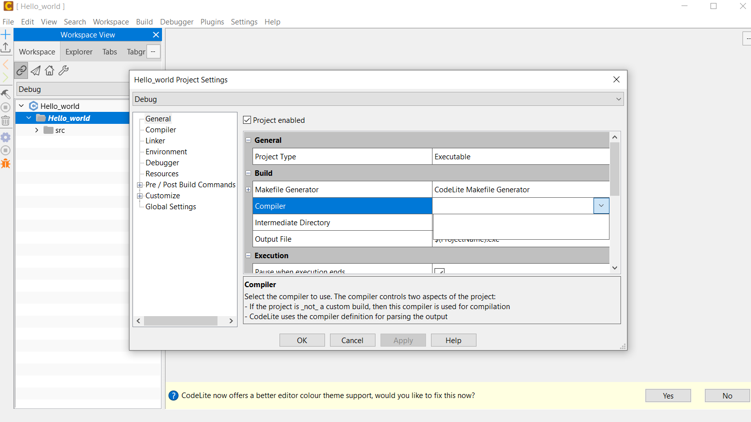
Task: Uncheck the Project enabled checkbox
Action: click(x=247, y=120)
